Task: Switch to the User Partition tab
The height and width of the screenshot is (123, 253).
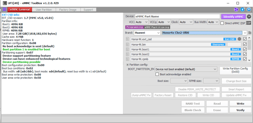Action: (x=44, y=10)
